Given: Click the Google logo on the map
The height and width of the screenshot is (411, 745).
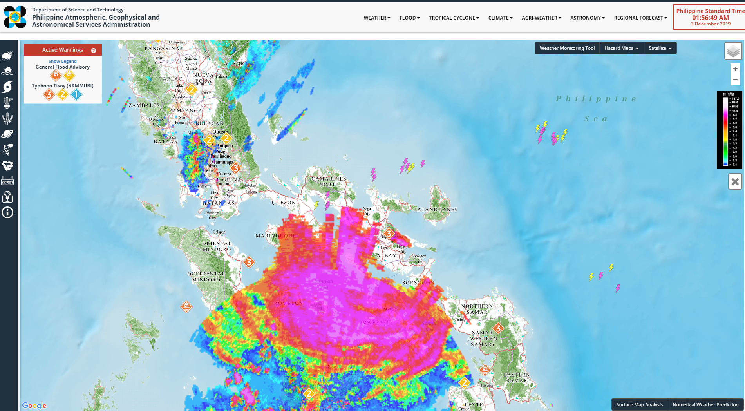Looking at the screenshot, I should tap(34, 406).
